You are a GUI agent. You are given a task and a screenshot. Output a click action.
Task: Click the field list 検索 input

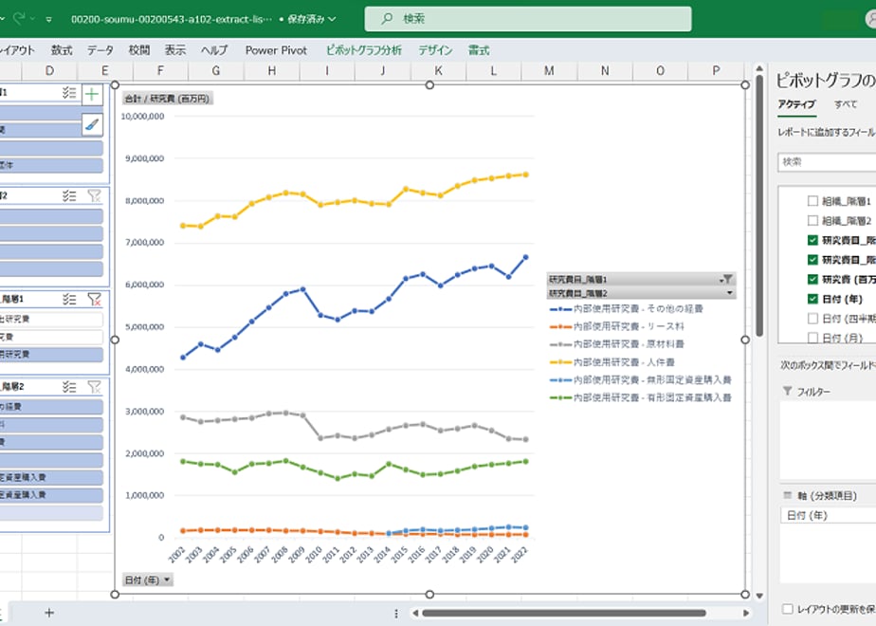pos(827,162)
